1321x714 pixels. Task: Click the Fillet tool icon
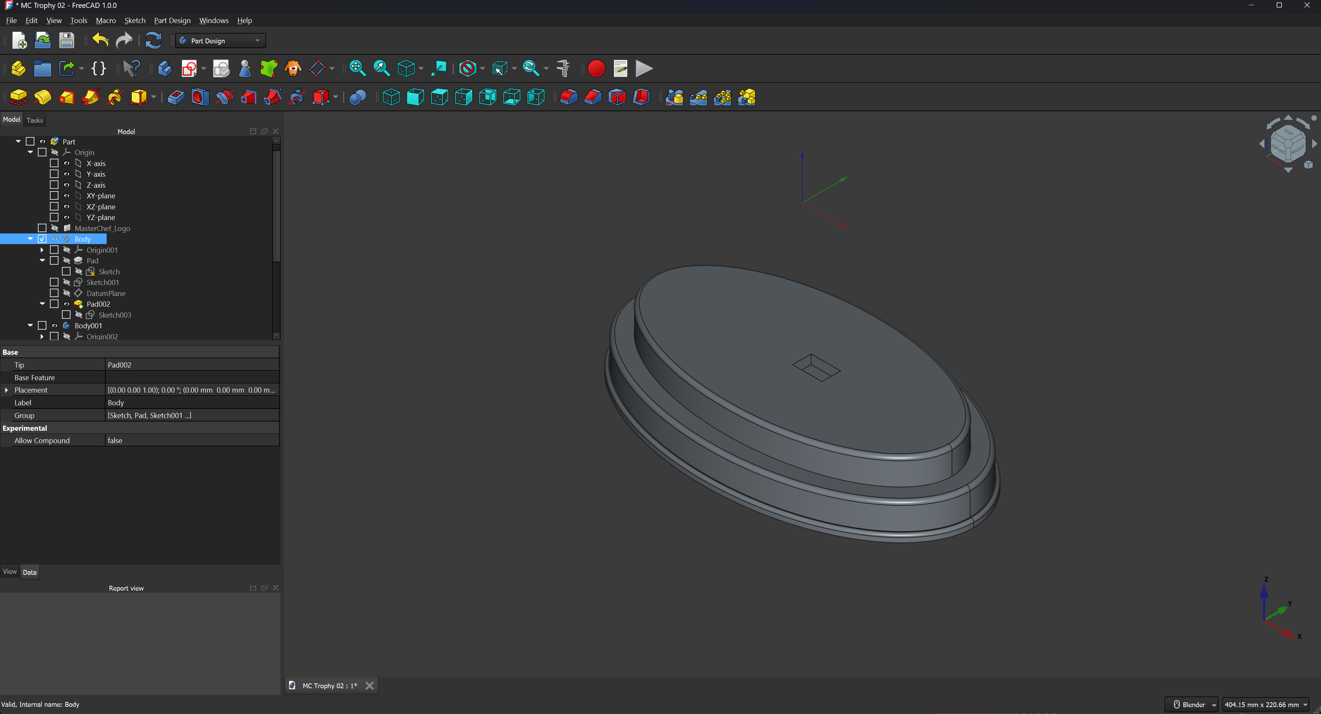point(569,97)
